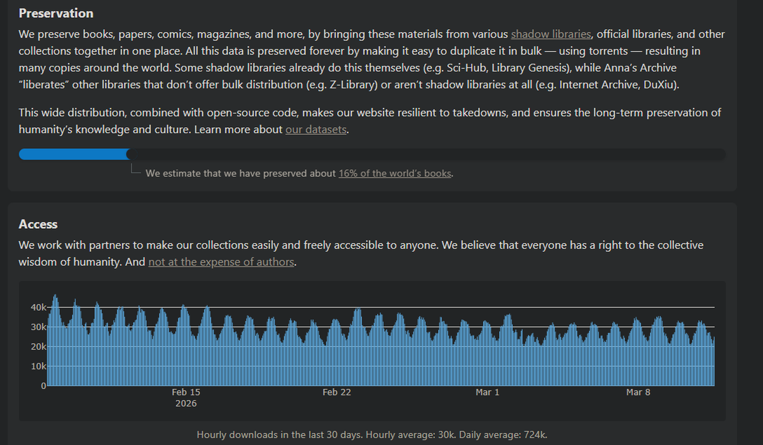Click the "0" label on the chart axis
This screenshot has height=445, width=763.
(x=45, y=386)
